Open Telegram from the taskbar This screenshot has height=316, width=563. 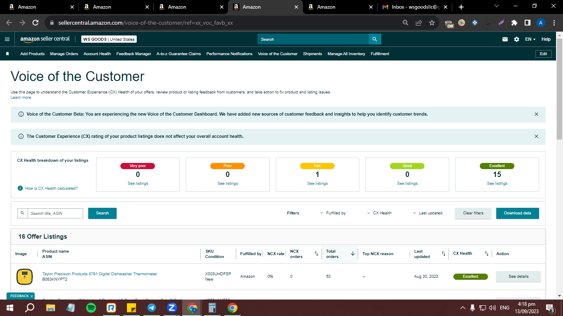tap(152, 308)
